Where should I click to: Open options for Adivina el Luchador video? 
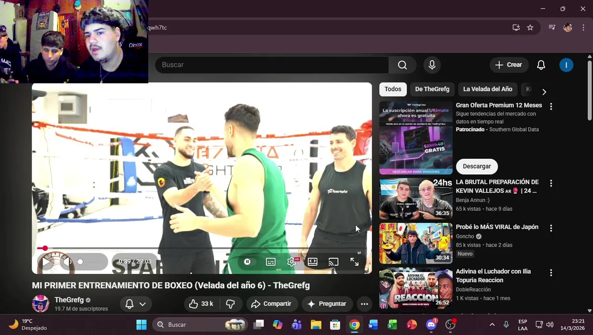551,273
